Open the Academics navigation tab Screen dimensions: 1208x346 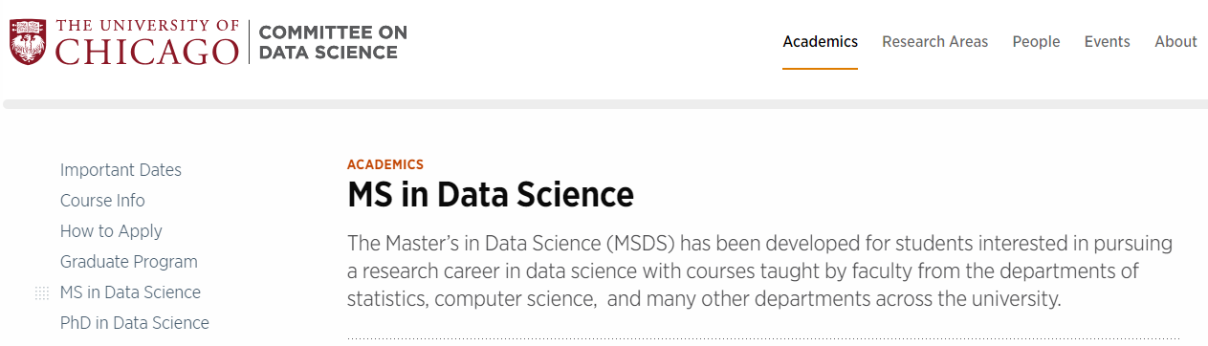pos(820,42)
